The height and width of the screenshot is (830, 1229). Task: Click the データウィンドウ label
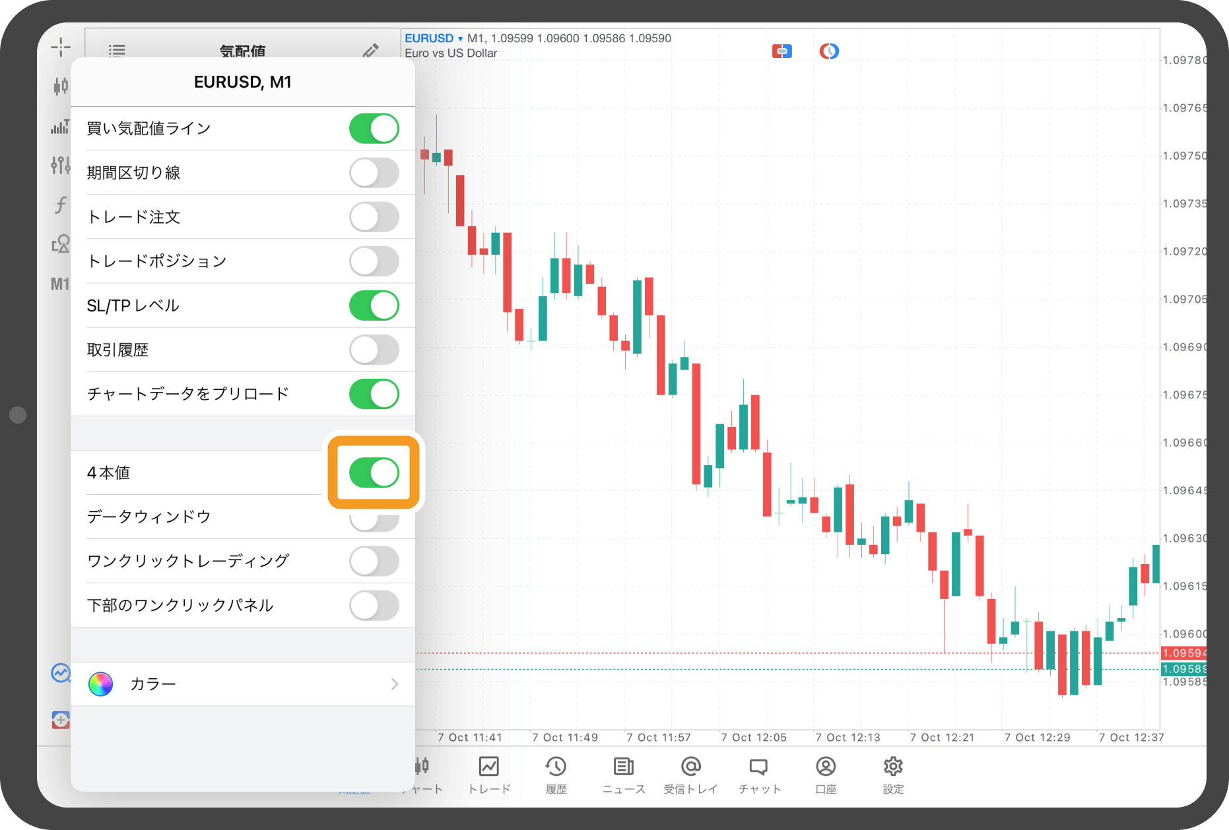coord(149,517)
